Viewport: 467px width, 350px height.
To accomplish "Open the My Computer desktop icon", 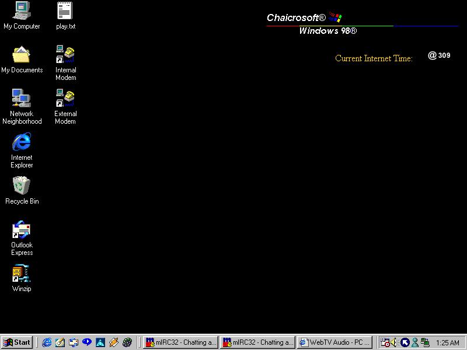I will pos(22,12).
